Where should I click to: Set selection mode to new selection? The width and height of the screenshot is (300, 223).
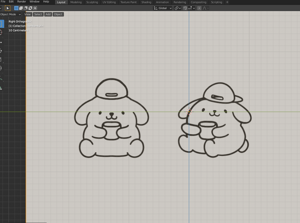click(x=16, y=8)
